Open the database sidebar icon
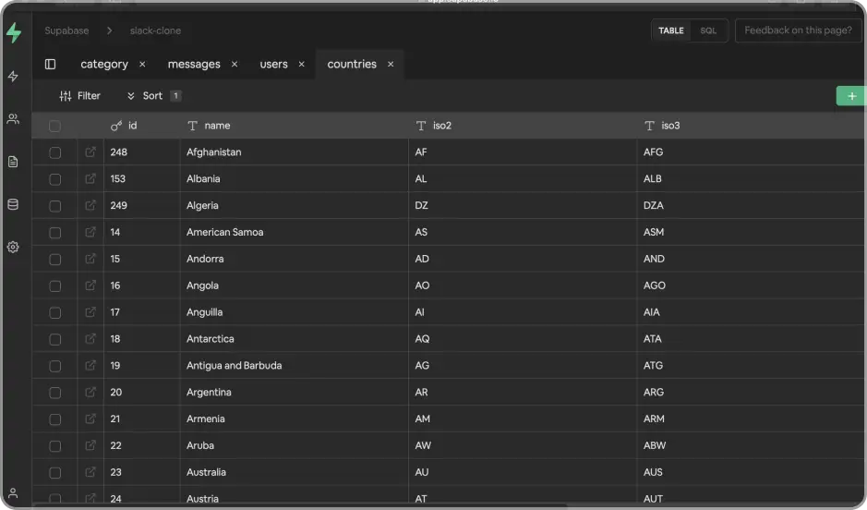Screen dimensions: 867x510 click(x=13, y=204)
